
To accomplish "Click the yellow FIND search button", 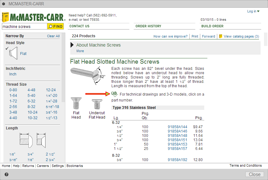I will pos(56,26).
